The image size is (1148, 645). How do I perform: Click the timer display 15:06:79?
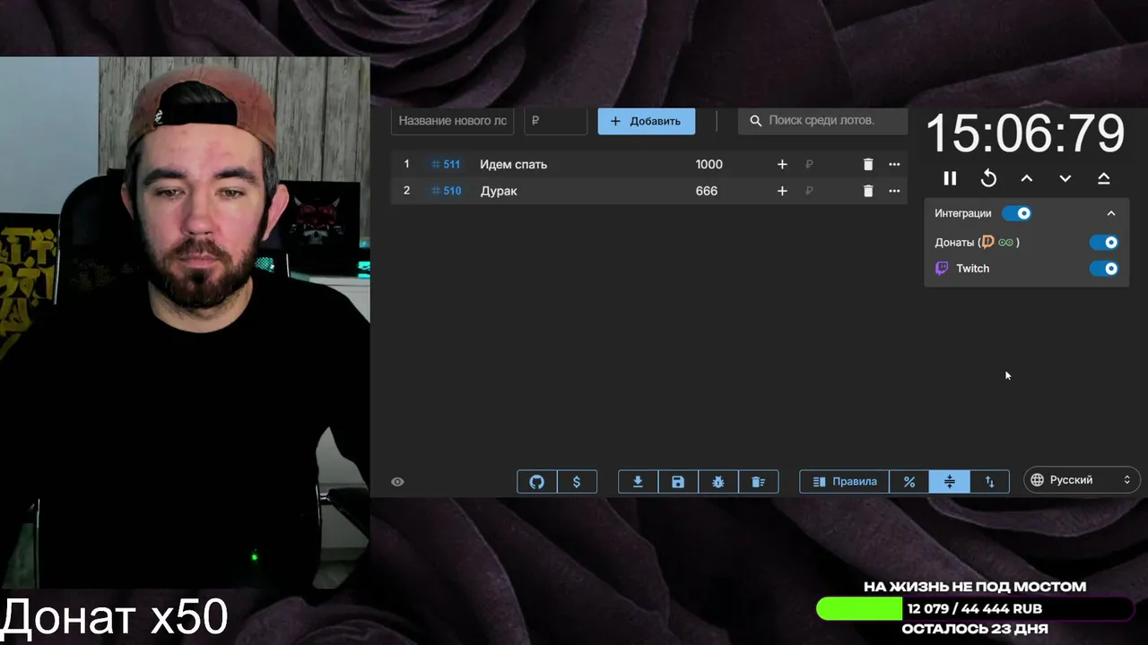(x=1024, y=134)
